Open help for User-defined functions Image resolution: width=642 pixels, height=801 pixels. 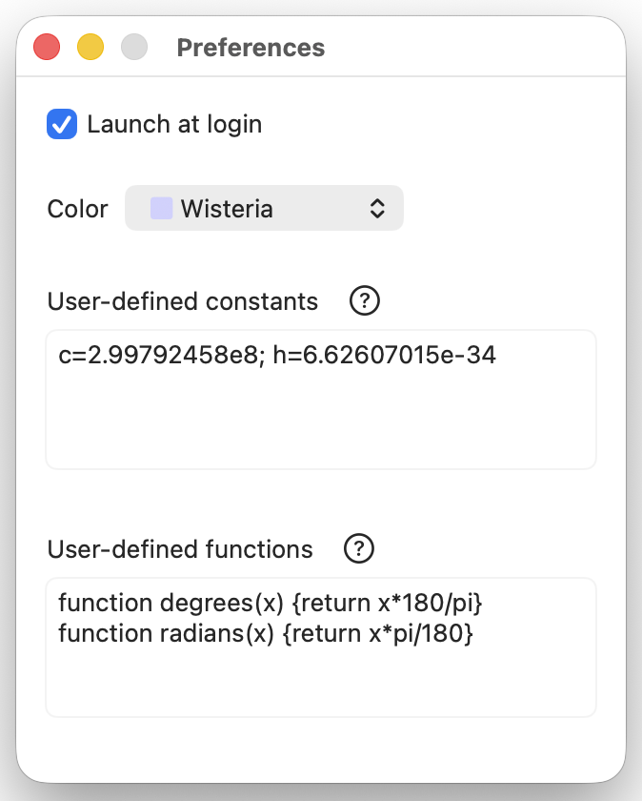[359, 549]
